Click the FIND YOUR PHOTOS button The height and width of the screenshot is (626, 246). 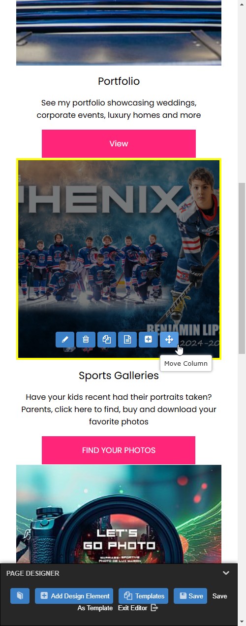click(x=119, y=450)
